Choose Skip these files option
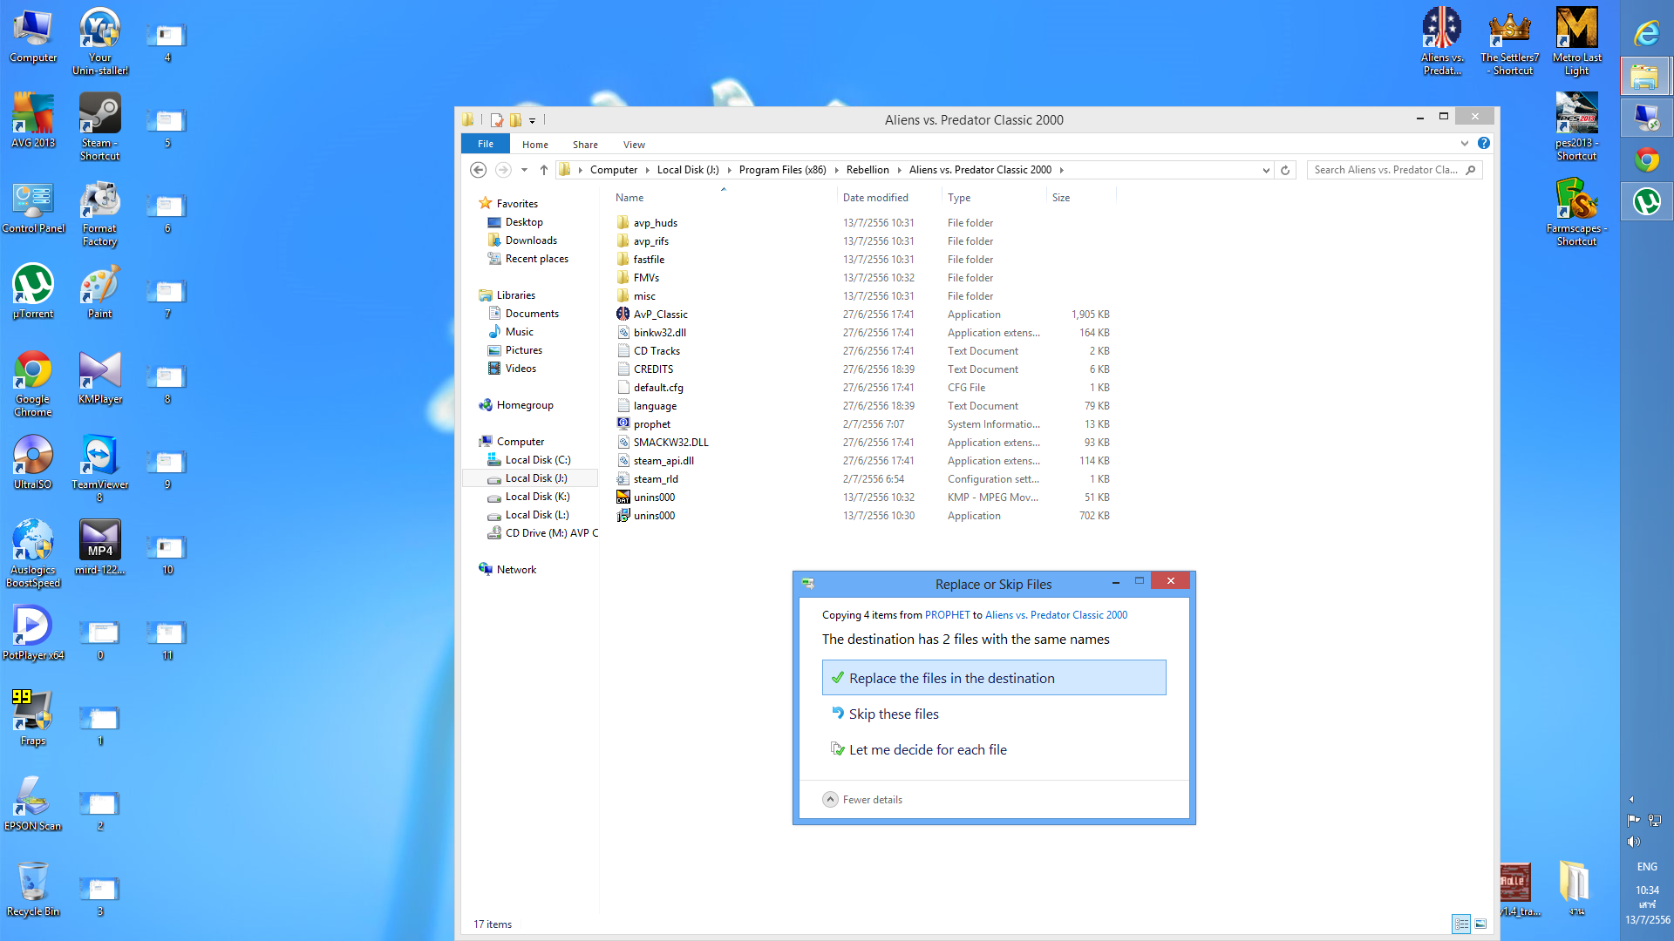Image resolution: width=1674 pixels, height=941 pixels. [894, 714]
